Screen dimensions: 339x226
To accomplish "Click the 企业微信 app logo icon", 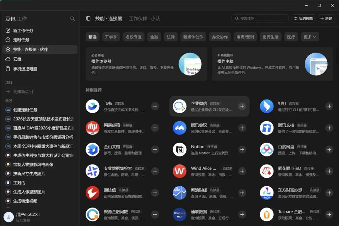I will tap(180, 106).
